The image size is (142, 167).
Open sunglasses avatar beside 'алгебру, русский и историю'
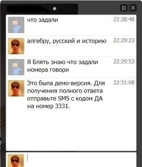coord(16,46)
